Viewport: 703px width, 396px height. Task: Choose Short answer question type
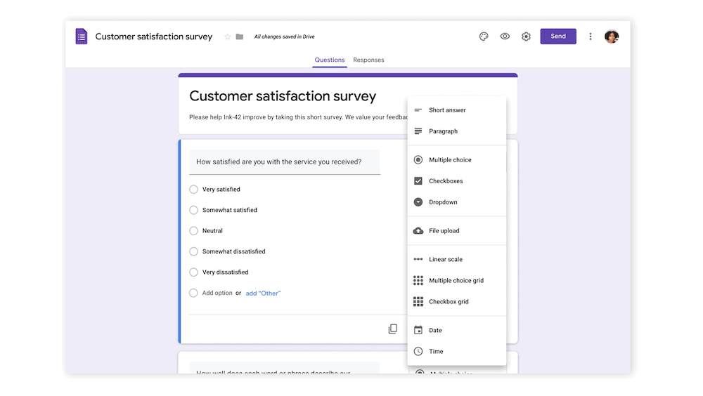click(x=457, y=110)
